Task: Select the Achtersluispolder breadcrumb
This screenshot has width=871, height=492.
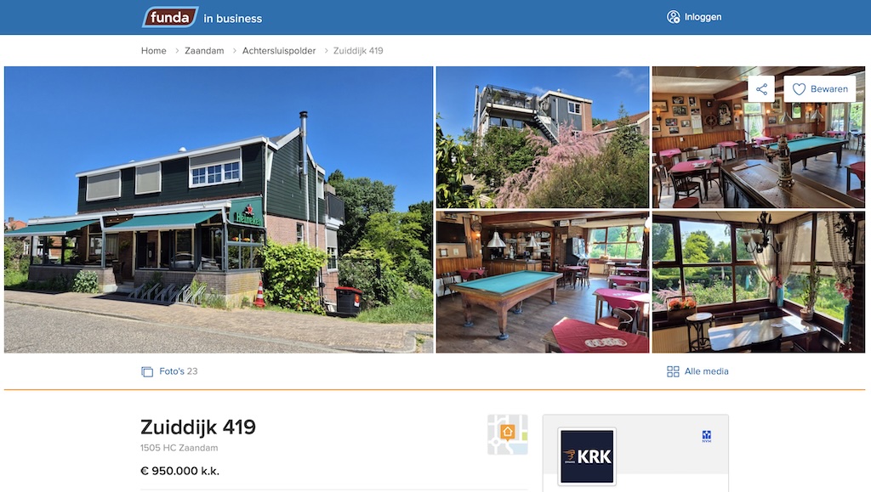Action: tap(279, 50)
